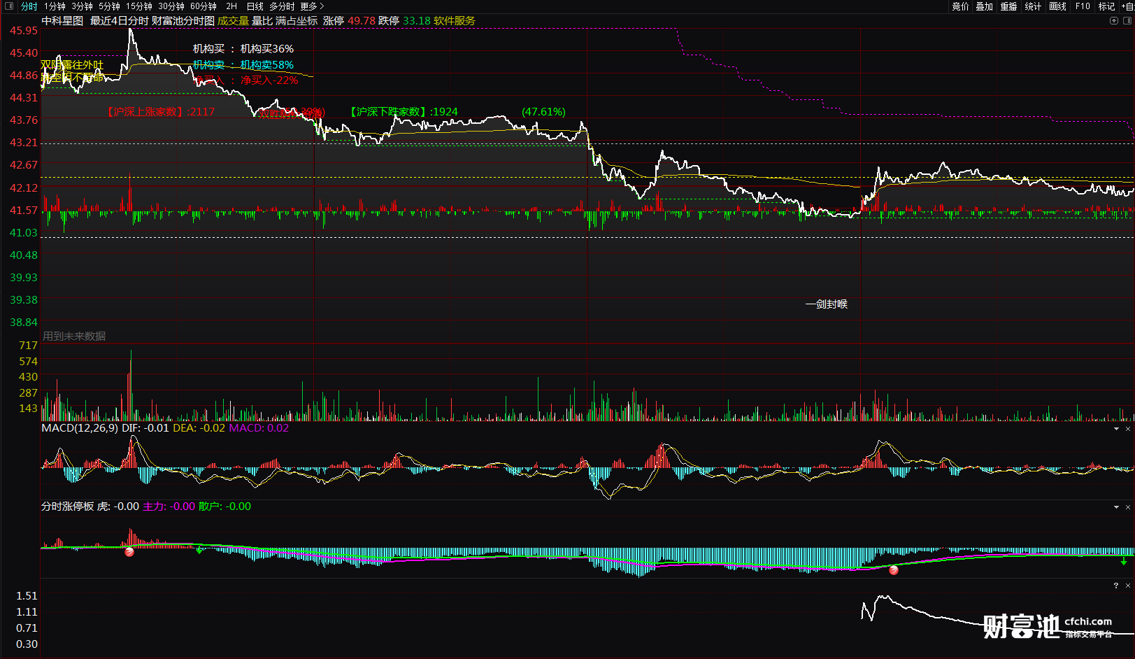This screenshot has height=659, width=1135.
Task: Switch to 5分钟 timeframe
Action: (109, 6)
